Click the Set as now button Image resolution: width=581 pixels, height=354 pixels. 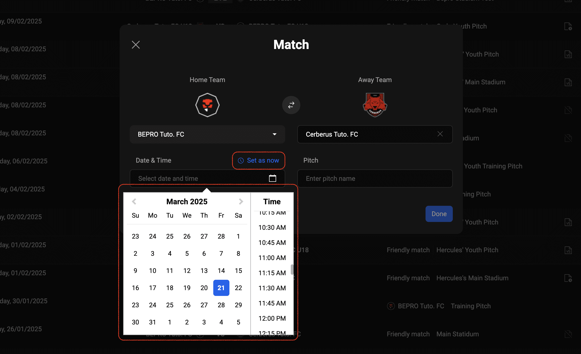[258, 160]
